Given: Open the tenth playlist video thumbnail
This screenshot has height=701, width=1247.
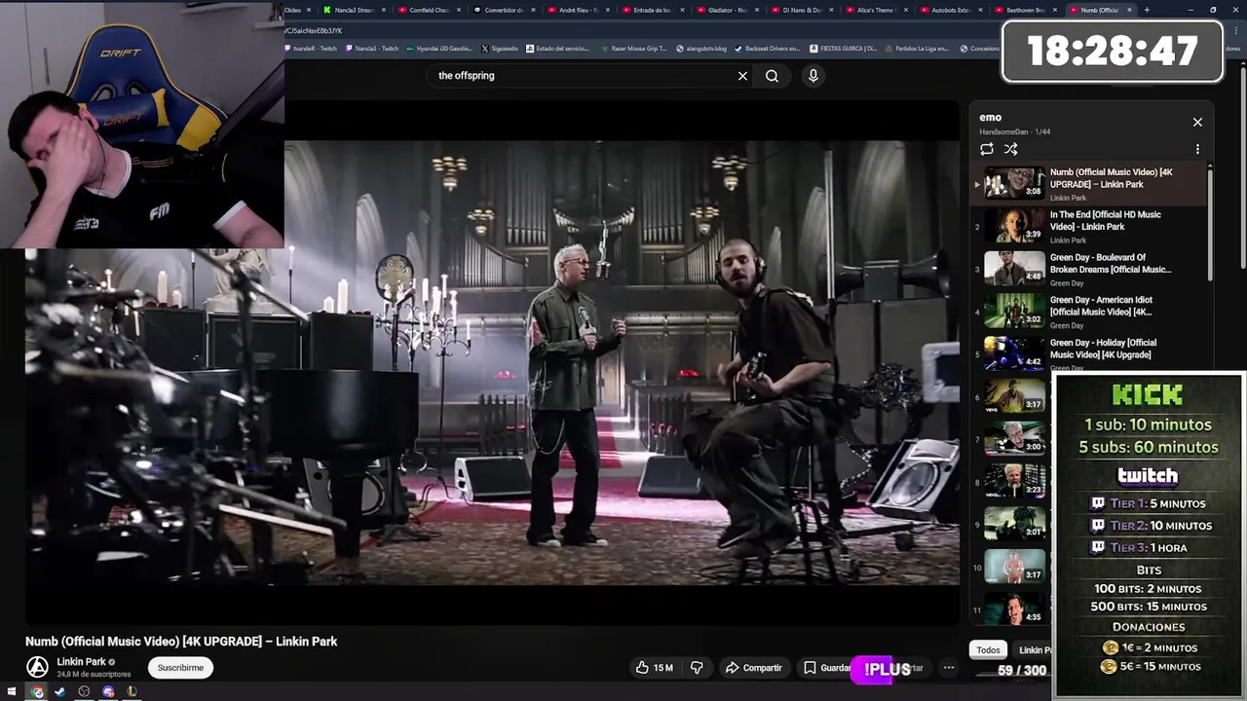Looking at the screenshot, I should pyautogui.click(x=1014, y=567).
